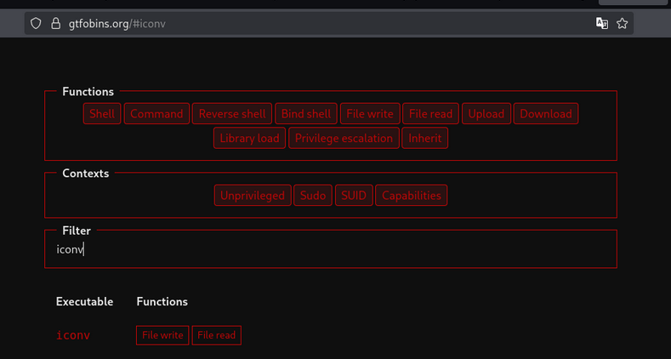Enable the Reverse shell filter
Viewport: 671px width, 359px height.
[x=232, y=114]
